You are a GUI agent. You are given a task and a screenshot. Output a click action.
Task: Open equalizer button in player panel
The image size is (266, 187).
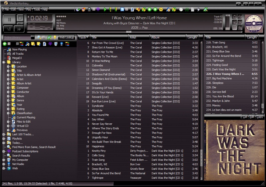point(240,22)
